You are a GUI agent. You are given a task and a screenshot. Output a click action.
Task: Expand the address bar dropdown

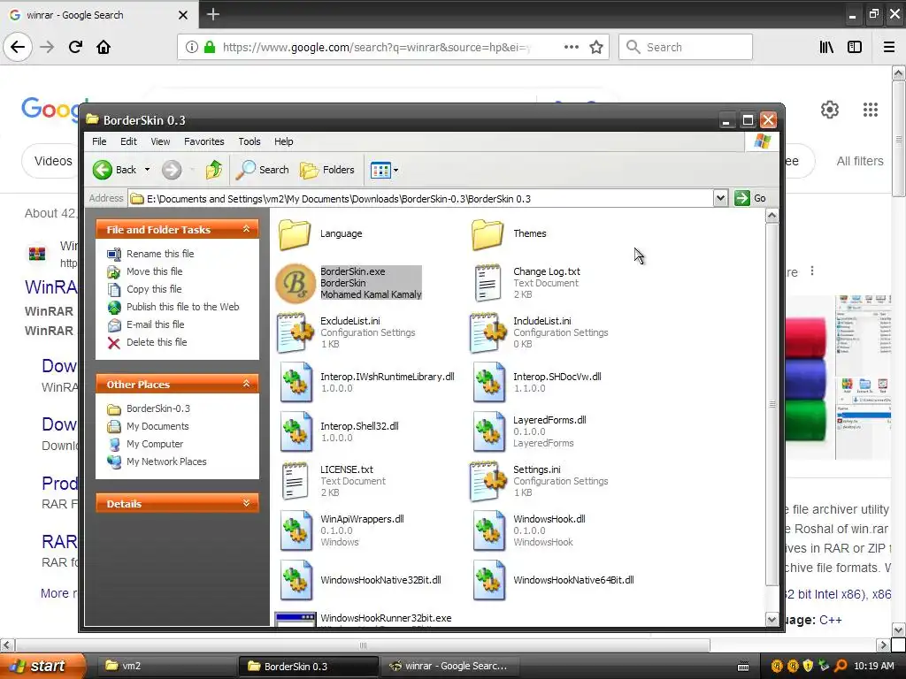[720, 198]
